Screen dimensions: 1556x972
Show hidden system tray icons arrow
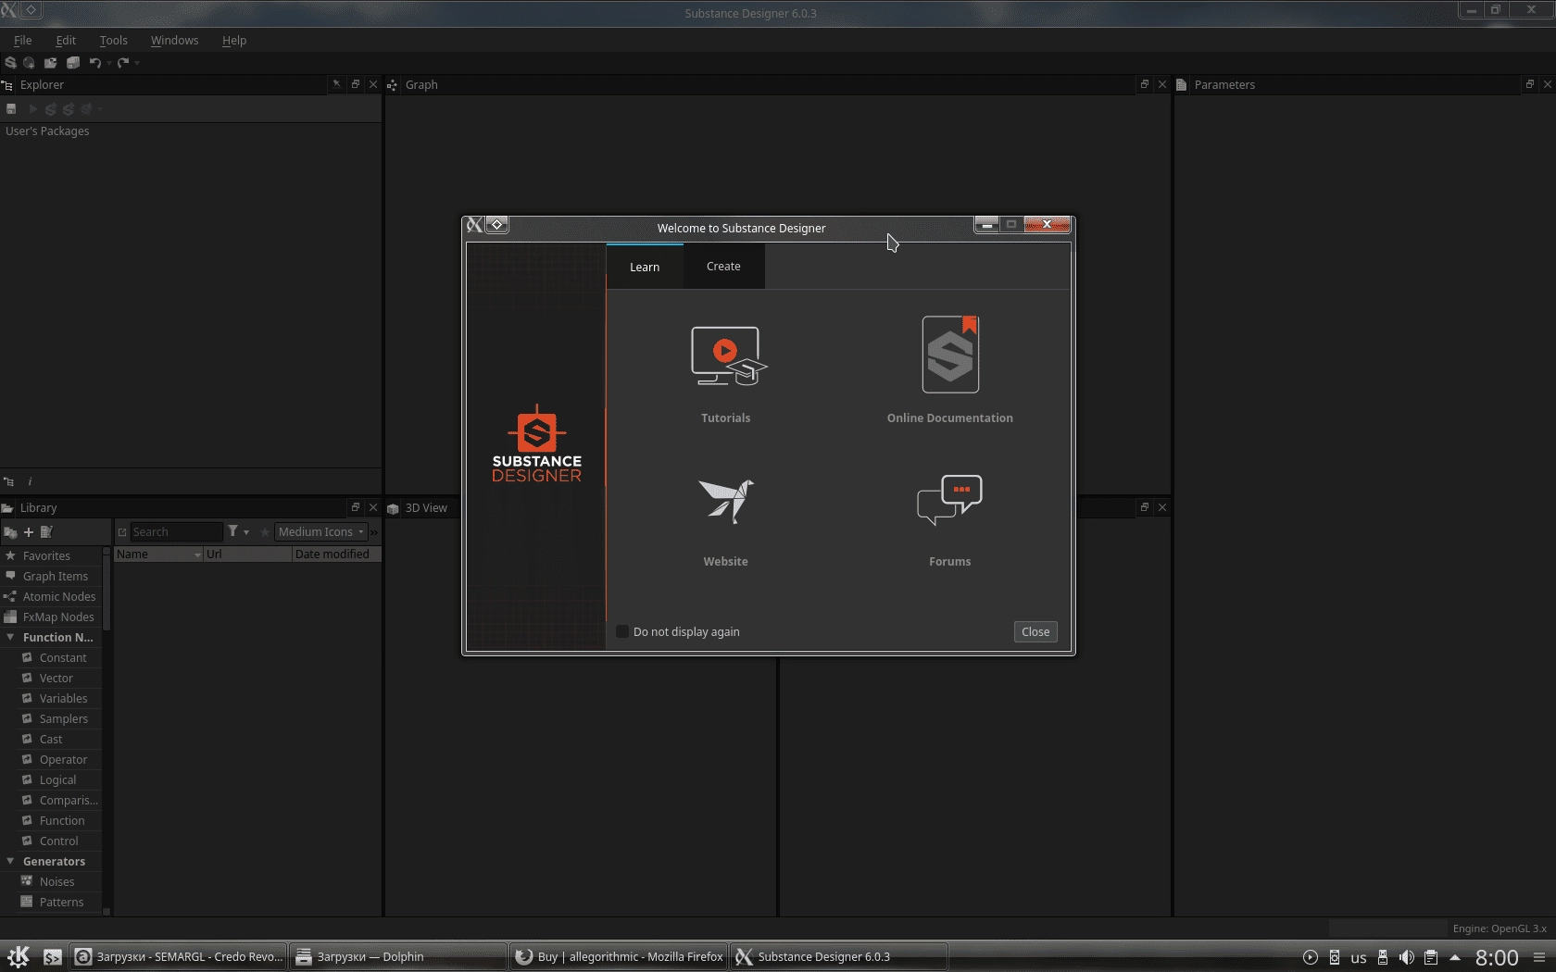[x=1455, y=957]
